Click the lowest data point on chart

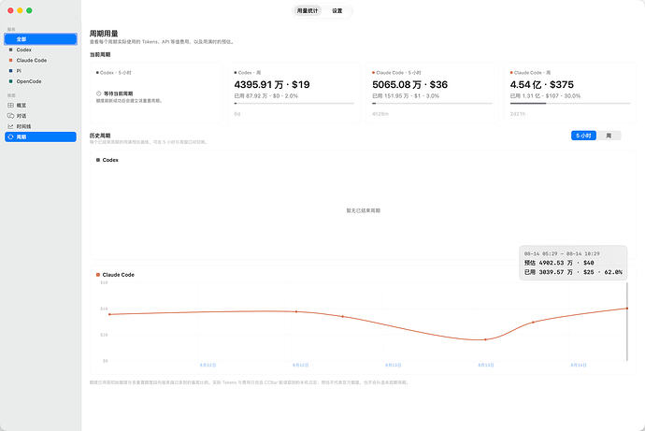click(x=485, y=339)
